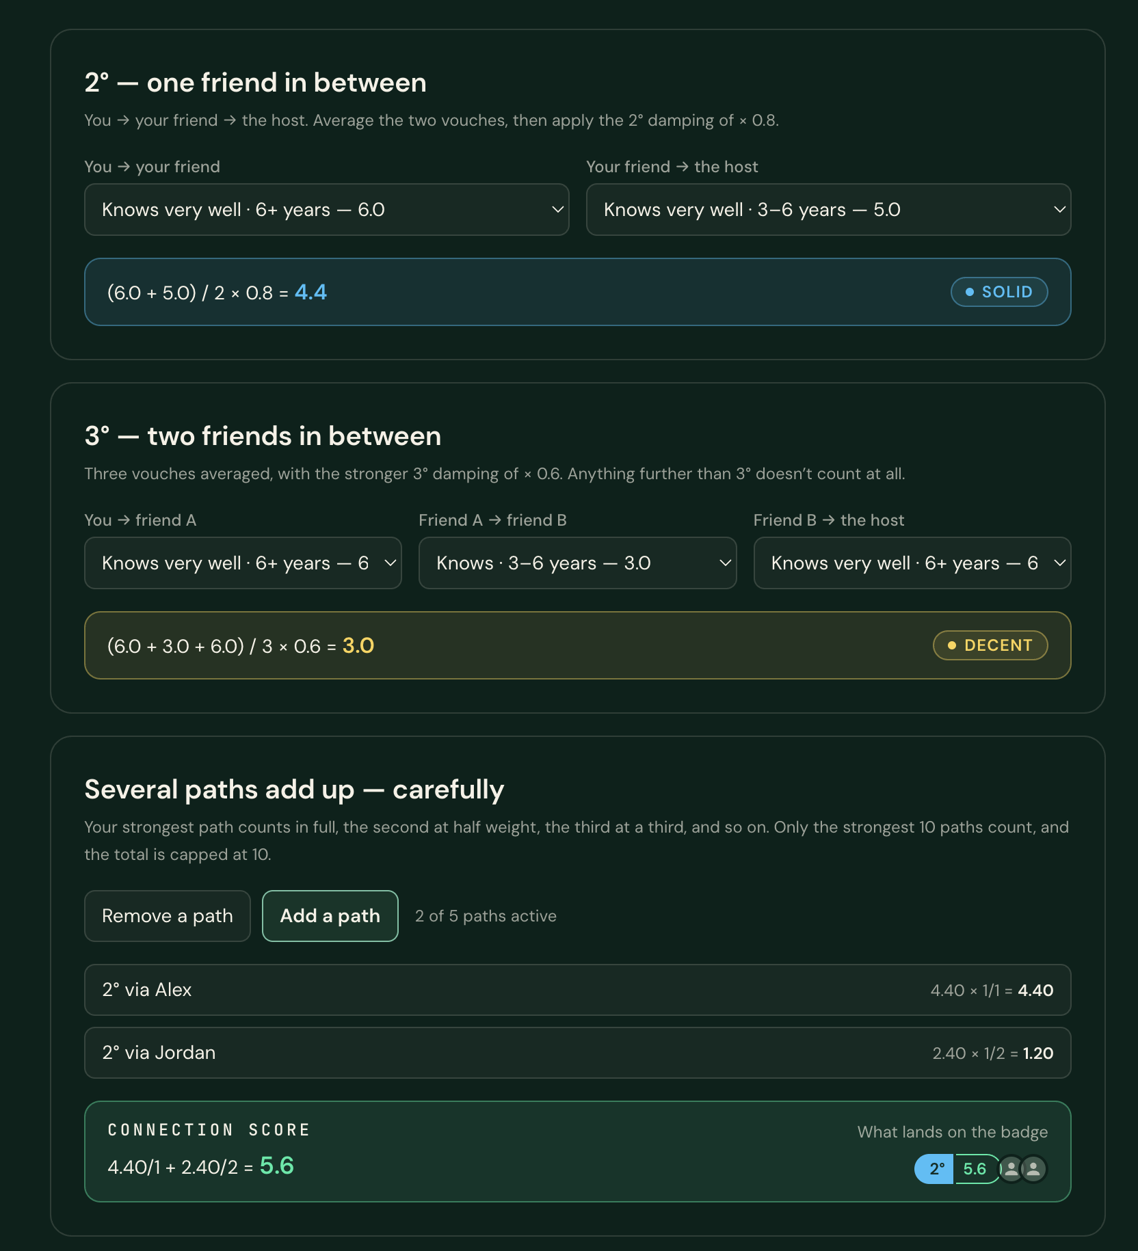Image resolution: width=1138 pixels, height=1251 pixels.
Task: Click the "3° — two friends in between" heading
Action: tap(263, 435)
